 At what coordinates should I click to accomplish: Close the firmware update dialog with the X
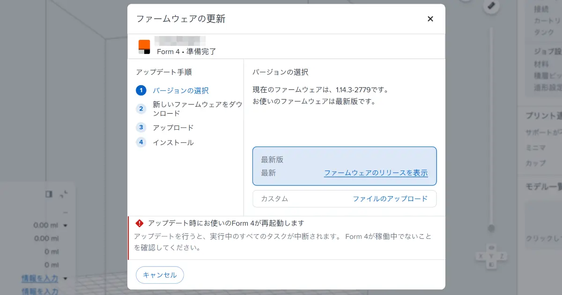coord(430,19)
